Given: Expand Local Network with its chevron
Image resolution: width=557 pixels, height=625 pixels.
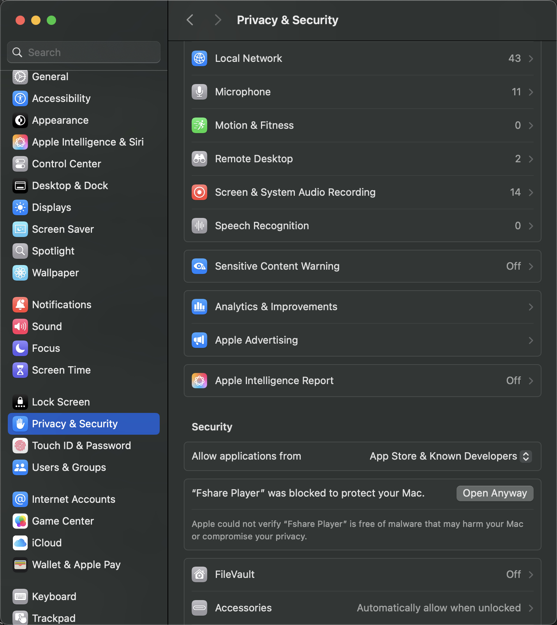Looking at the screenshot, I should coord(531,58).
